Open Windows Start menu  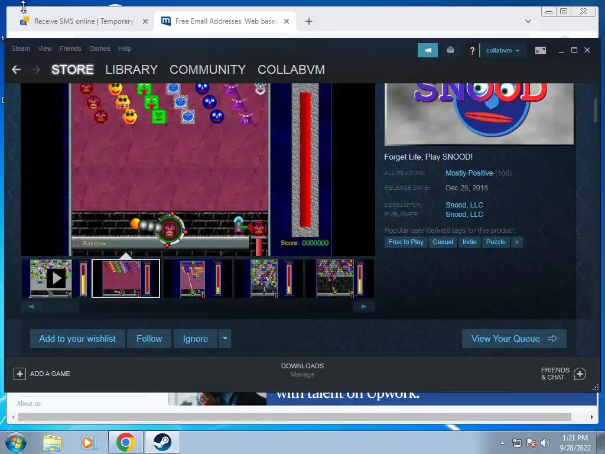click(x=16, y=442)
